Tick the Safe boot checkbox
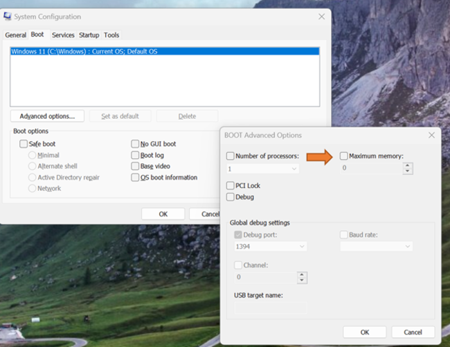The width and height of the screenshot is (450, 347). pyautogui.click(x=24, y=144)
